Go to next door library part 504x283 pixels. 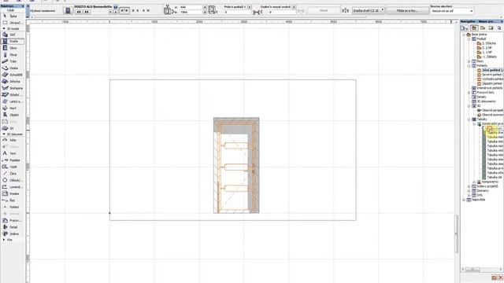point(87,12)
